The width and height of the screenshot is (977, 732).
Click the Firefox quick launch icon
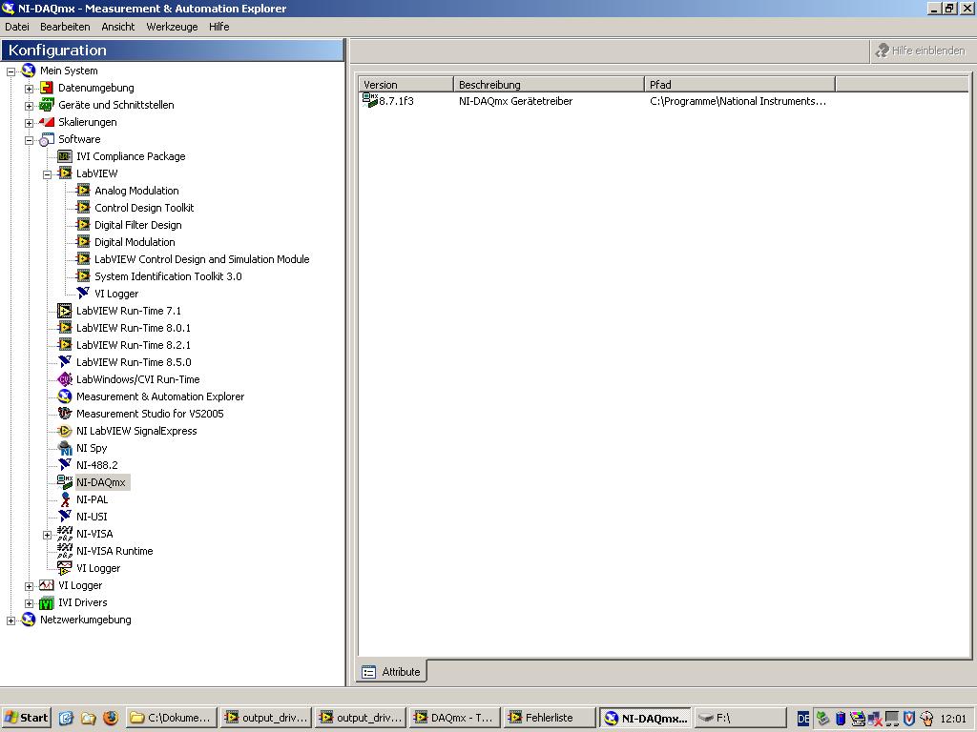(x=111, y=718)
